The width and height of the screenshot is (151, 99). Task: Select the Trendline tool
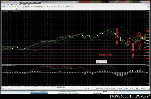(x=14, y=9)
